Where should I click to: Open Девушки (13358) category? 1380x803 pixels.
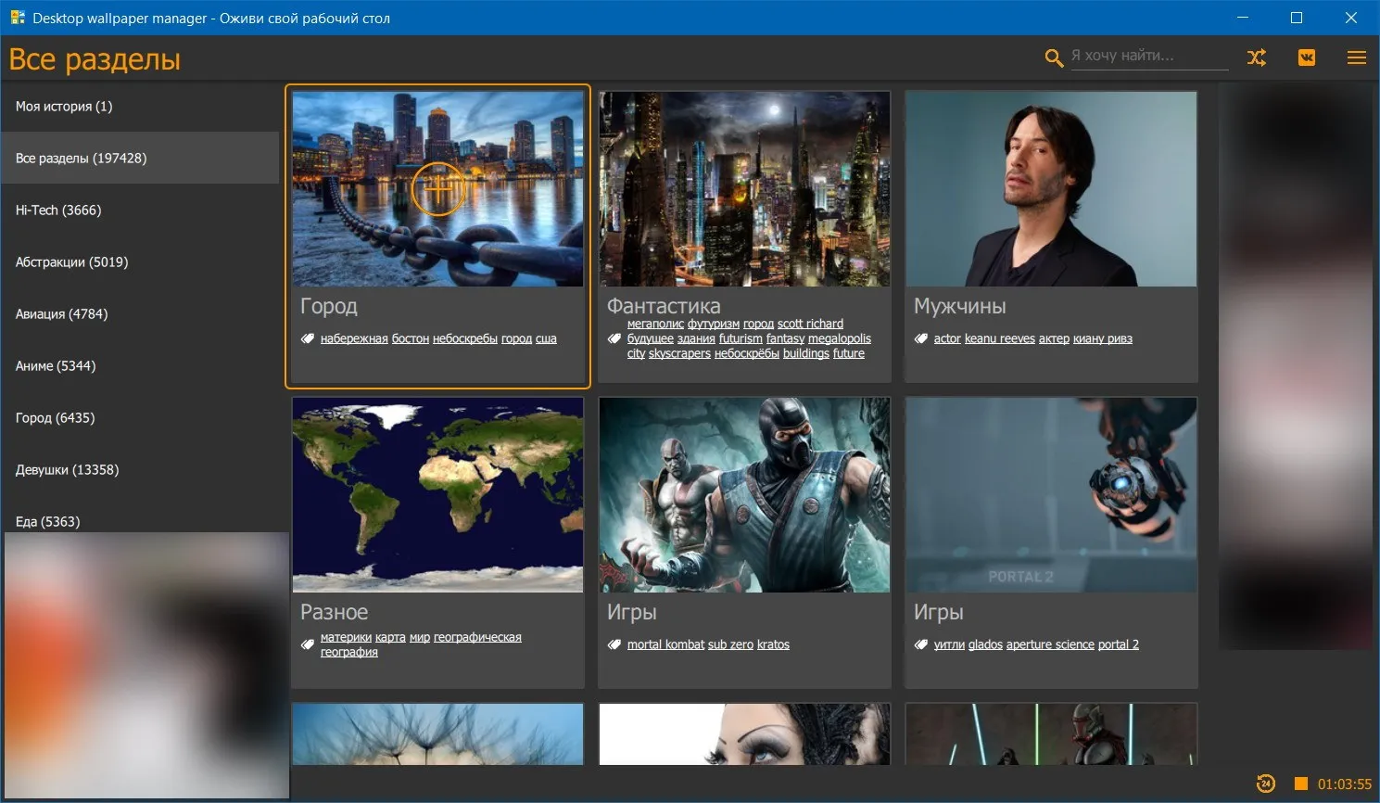tap(140, 469)
